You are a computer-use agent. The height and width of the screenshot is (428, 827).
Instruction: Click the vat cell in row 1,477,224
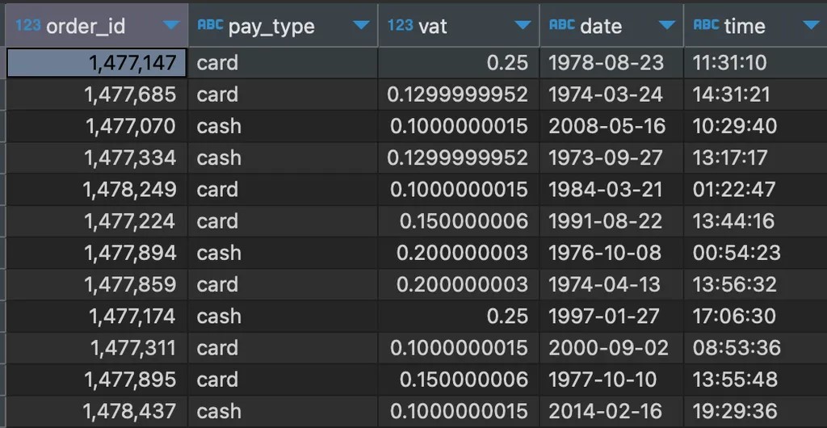coord(459,220)
